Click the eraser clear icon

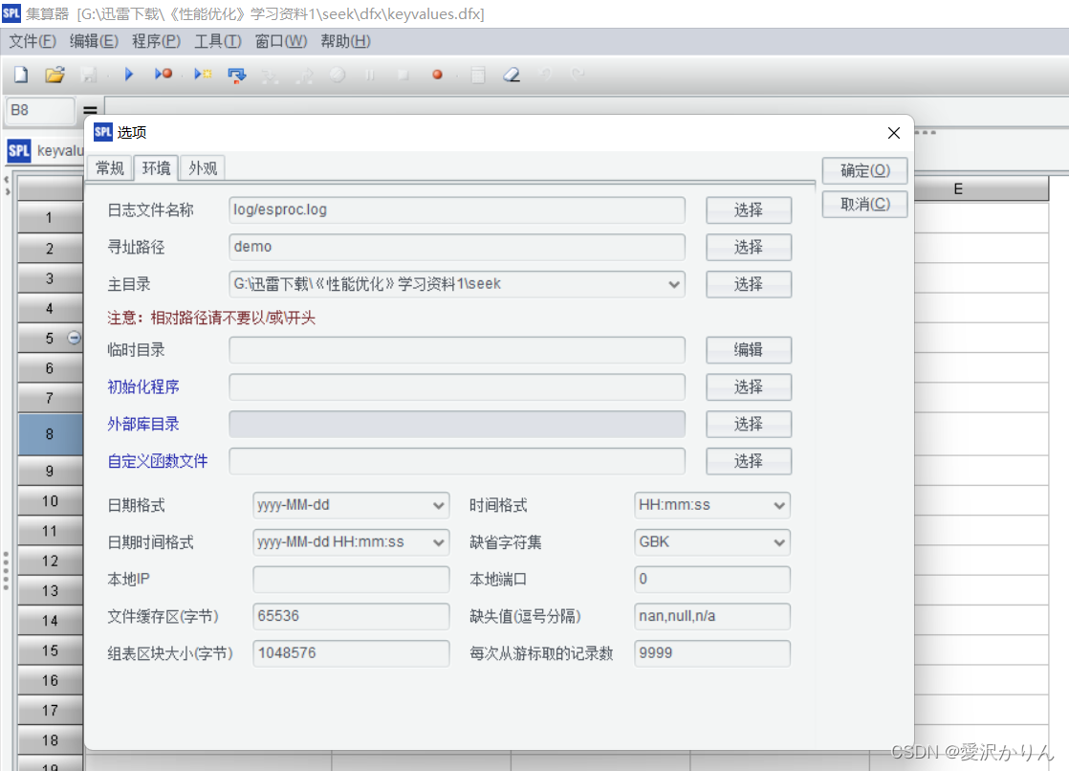512,75
